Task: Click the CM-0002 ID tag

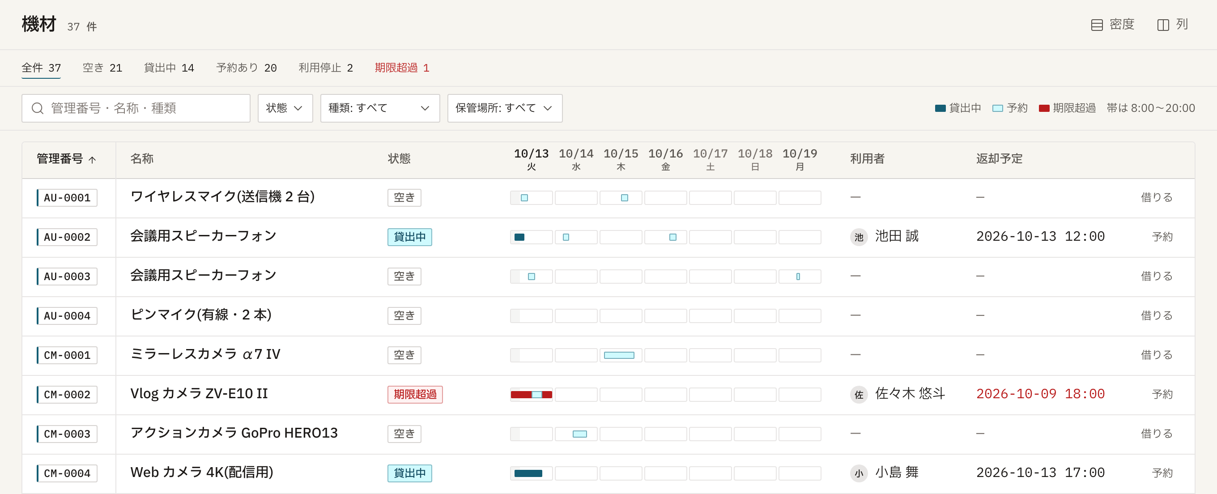Action: (67, 394)
